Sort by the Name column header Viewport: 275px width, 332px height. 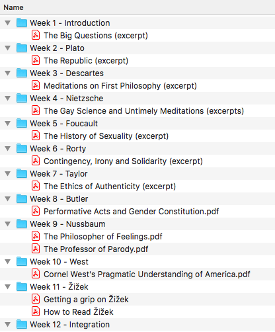13,7
